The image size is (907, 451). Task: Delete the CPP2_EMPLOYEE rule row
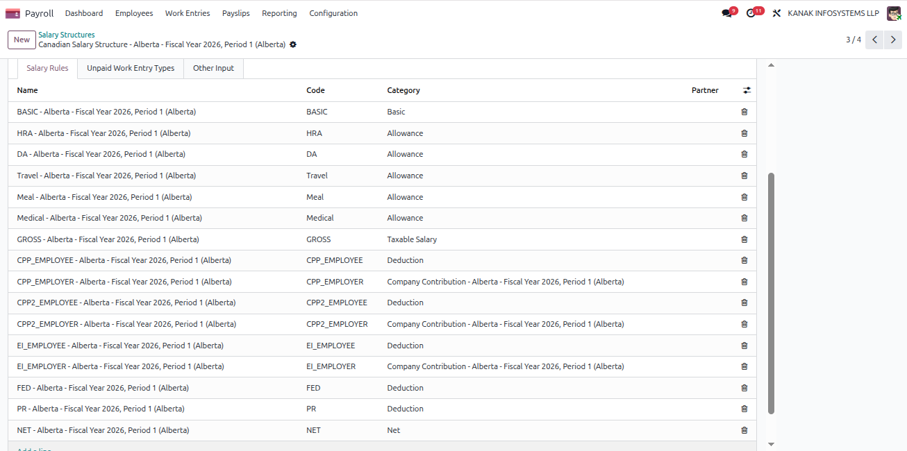coord(744,303)
